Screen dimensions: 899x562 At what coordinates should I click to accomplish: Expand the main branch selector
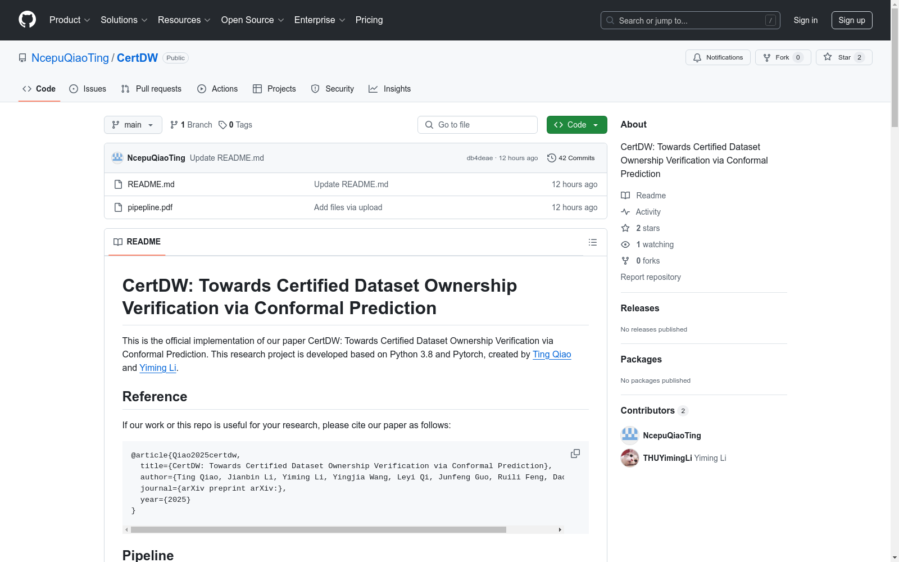coord(133,125)
